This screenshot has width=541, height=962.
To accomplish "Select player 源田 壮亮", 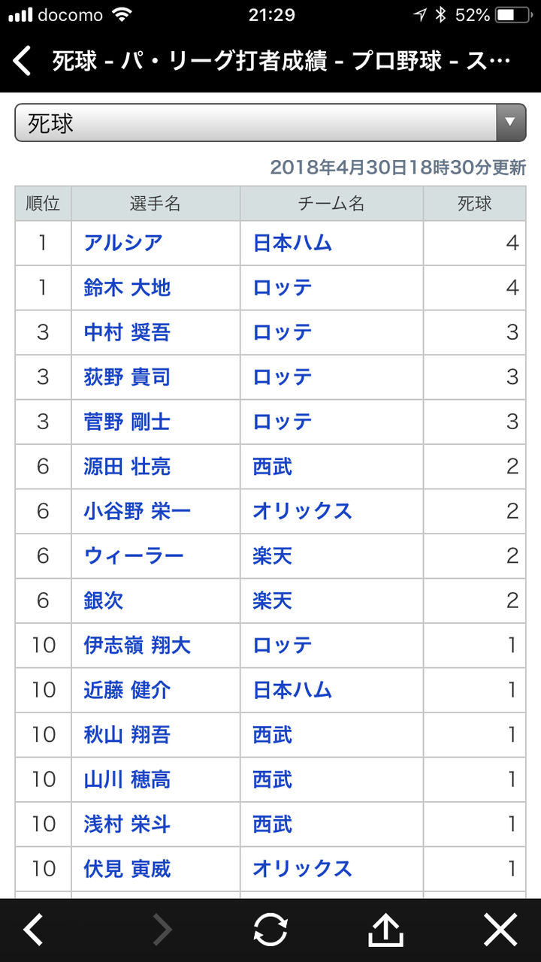I will (127, 467).
